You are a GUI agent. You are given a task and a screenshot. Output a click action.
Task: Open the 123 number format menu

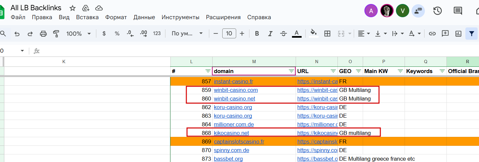tap(157, 33)
